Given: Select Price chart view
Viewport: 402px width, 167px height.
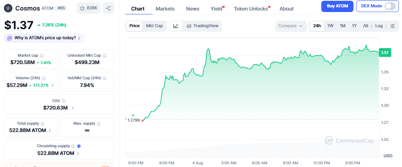Looking at the screenshot, I should (134, 26).
